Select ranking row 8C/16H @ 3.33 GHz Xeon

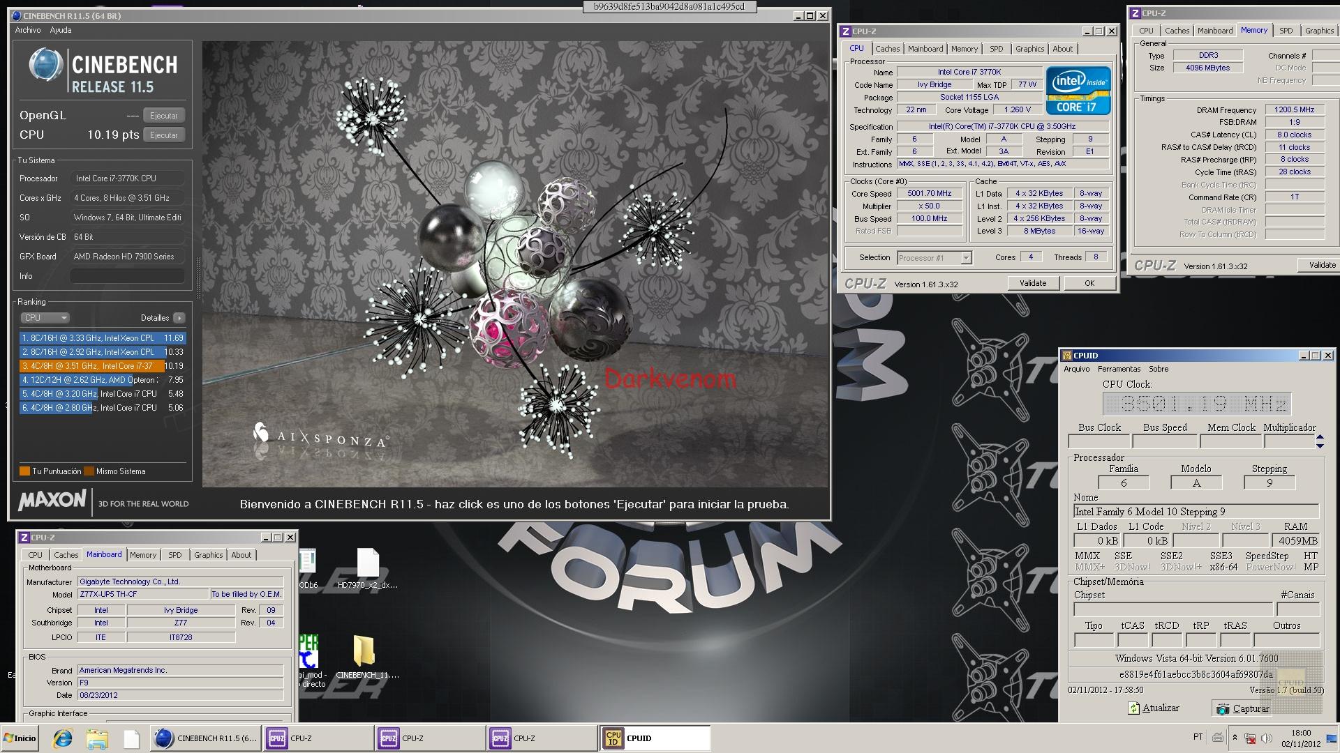(102, 338)
